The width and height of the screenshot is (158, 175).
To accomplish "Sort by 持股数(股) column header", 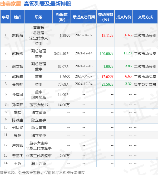I will click(x=62, y=17).
